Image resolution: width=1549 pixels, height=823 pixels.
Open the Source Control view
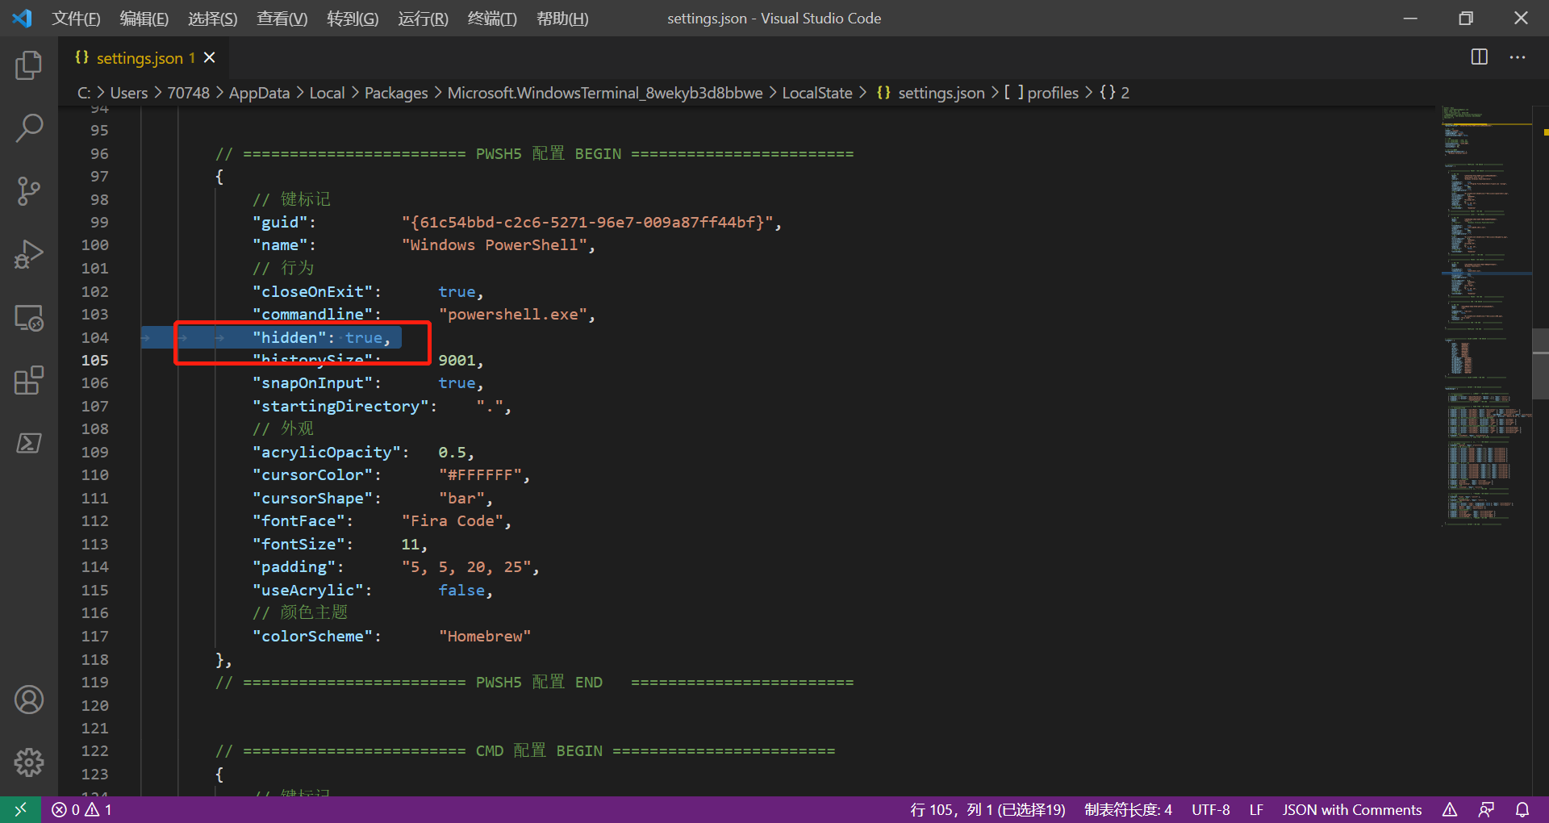(x=29, y=191)
